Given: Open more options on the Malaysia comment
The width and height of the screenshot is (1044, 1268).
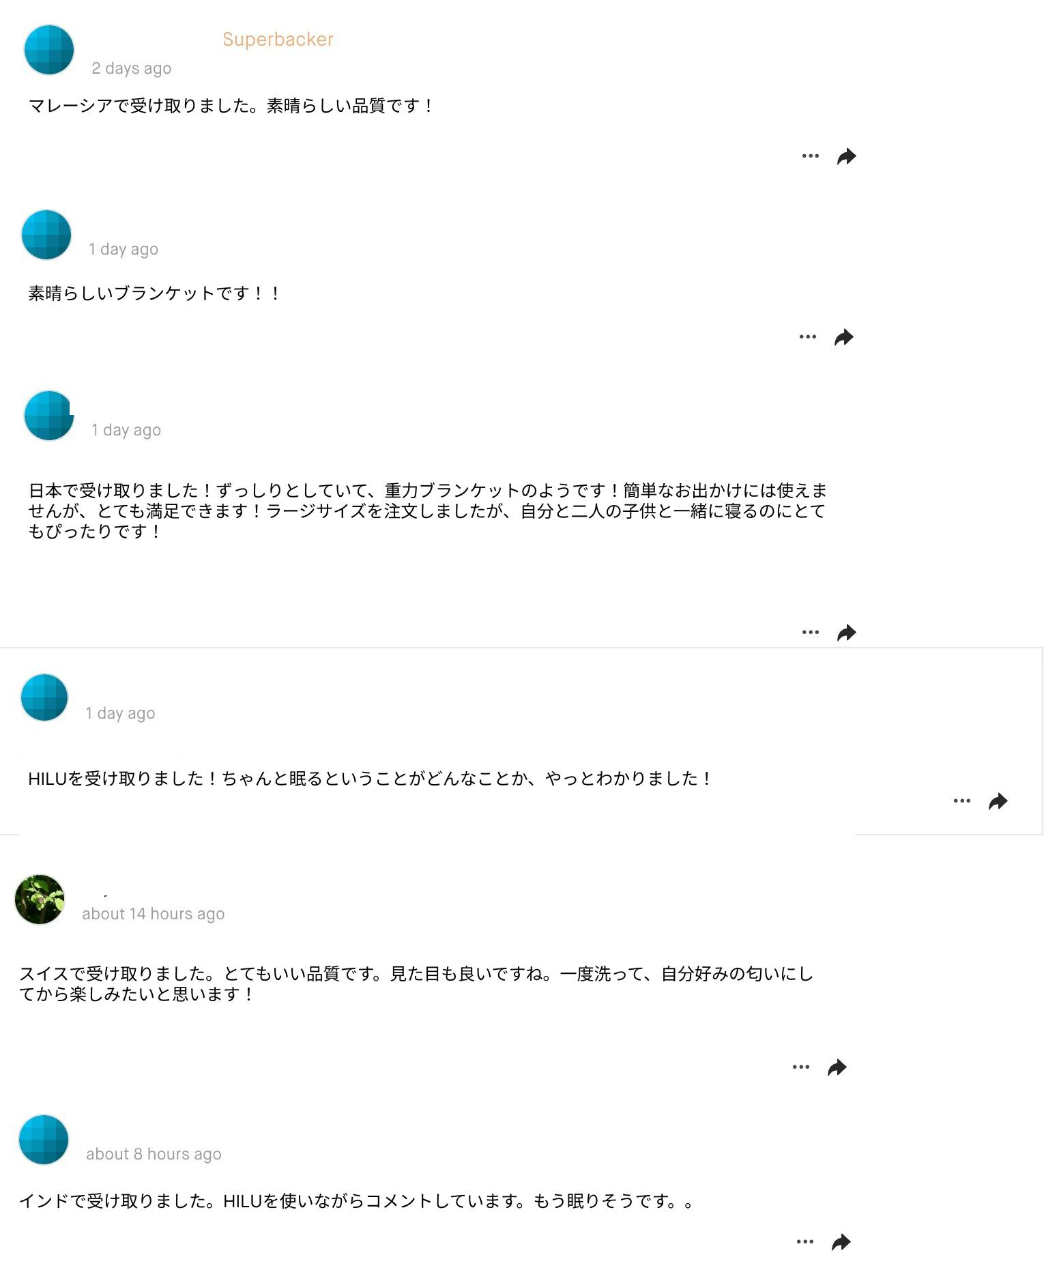Looking at the screenshot, I should 810,156.
